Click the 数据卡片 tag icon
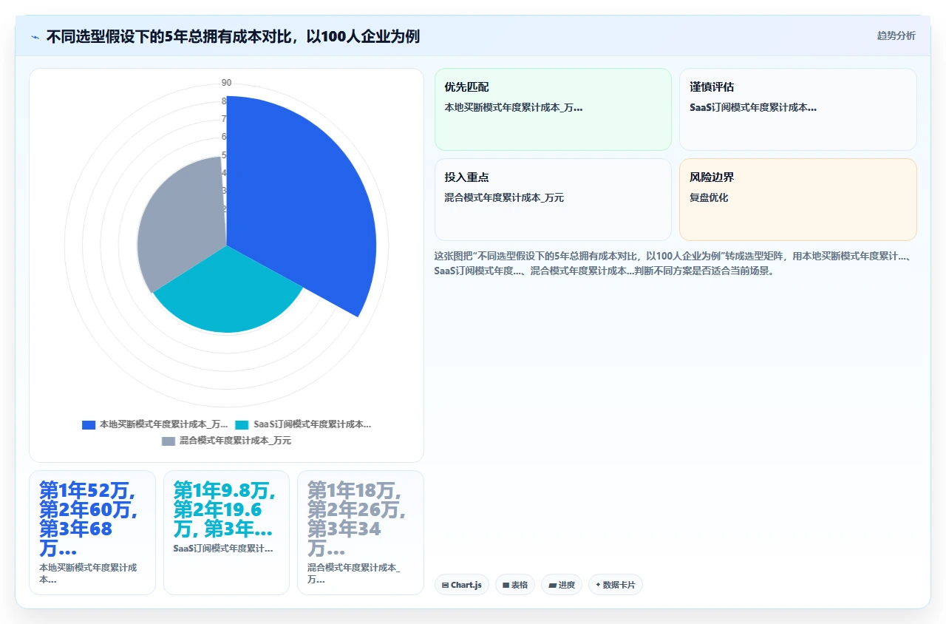 (598, 585)
